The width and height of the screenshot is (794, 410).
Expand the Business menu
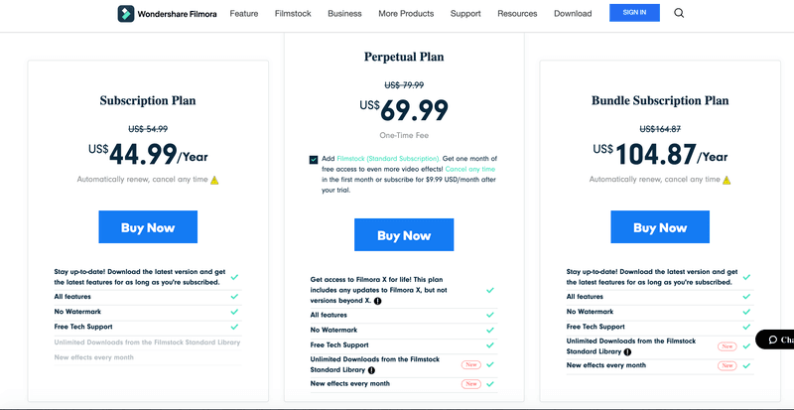344,14
